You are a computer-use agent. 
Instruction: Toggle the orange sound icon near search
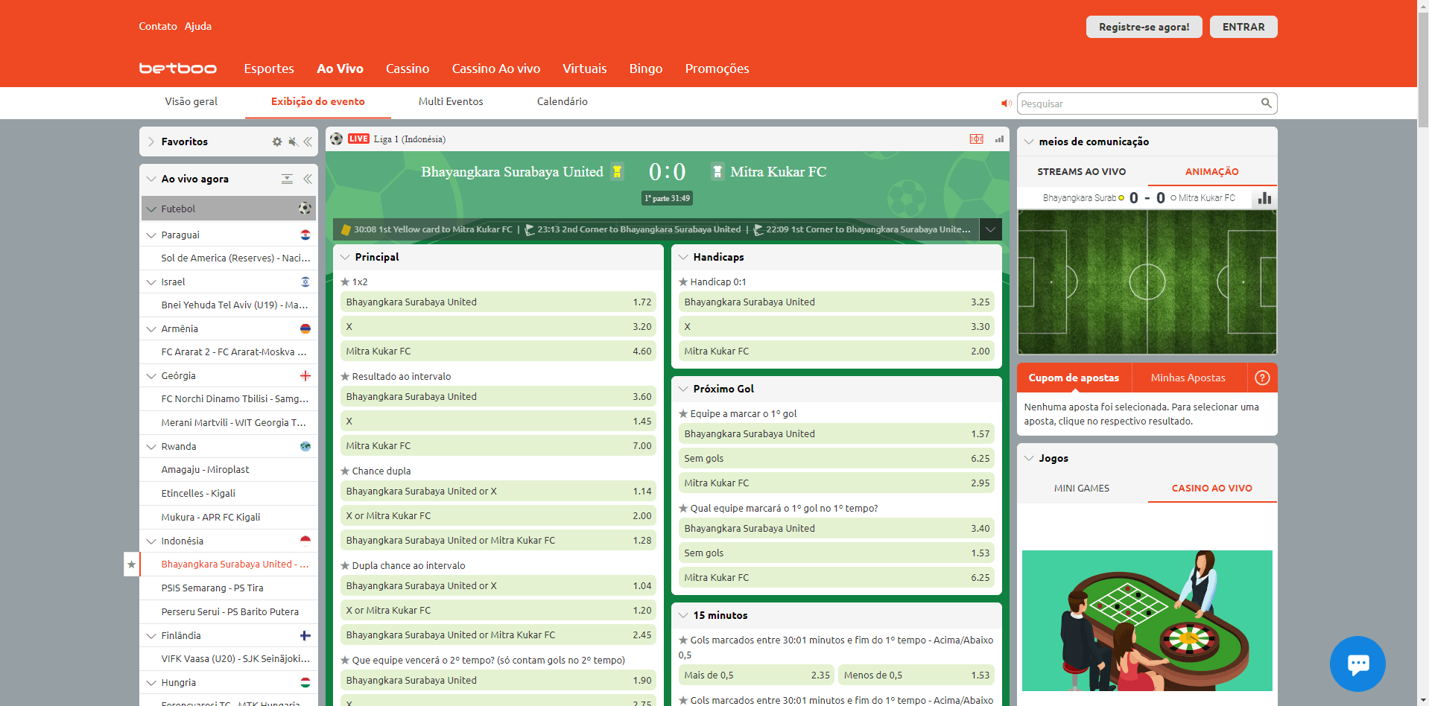pos(1006,104)
